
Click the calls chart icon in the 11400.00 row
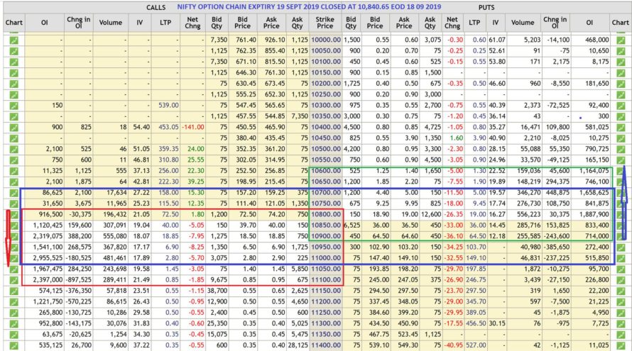pyautogui.click(x=13, y=345)
